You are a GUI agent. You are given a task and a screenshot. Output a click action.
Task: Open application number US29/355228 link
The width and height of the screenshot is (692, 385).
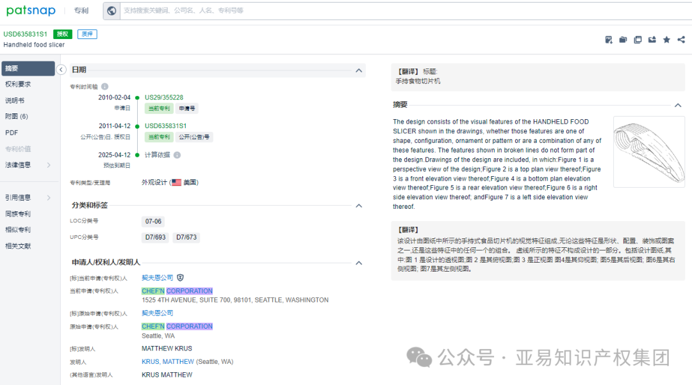click(x=164, y=97)
